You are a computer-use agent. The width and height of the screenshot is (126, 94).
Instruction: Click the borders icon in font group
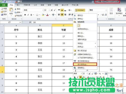click(x=37, y=15)
